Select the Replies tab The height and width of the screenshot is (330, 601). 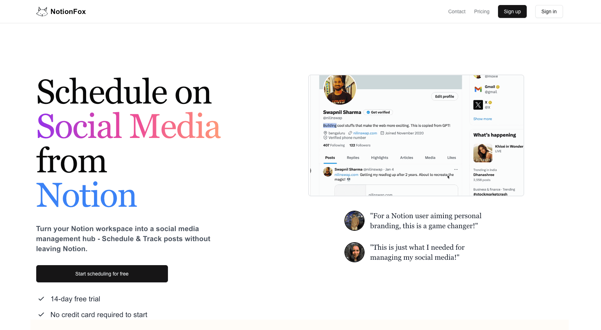[353, 158]
